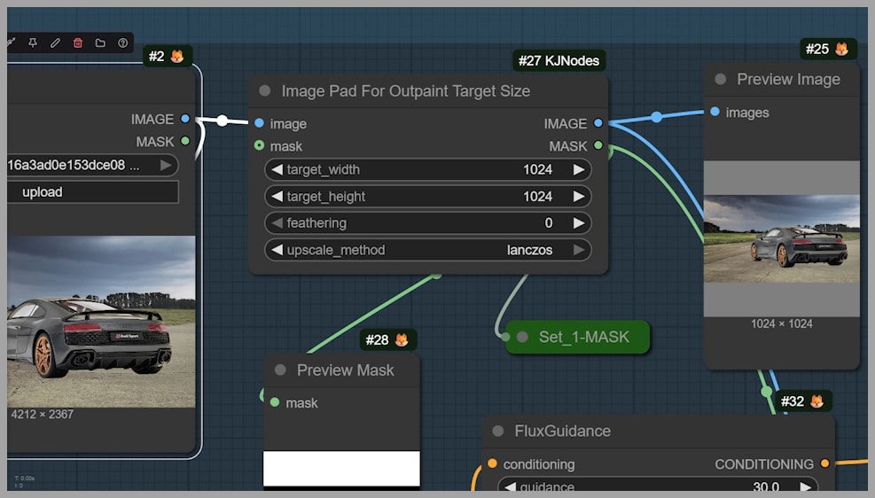Collapse the FluxGuidance node via its dot
The width and height of the screenshot is (875, 498).
point(498,432)
